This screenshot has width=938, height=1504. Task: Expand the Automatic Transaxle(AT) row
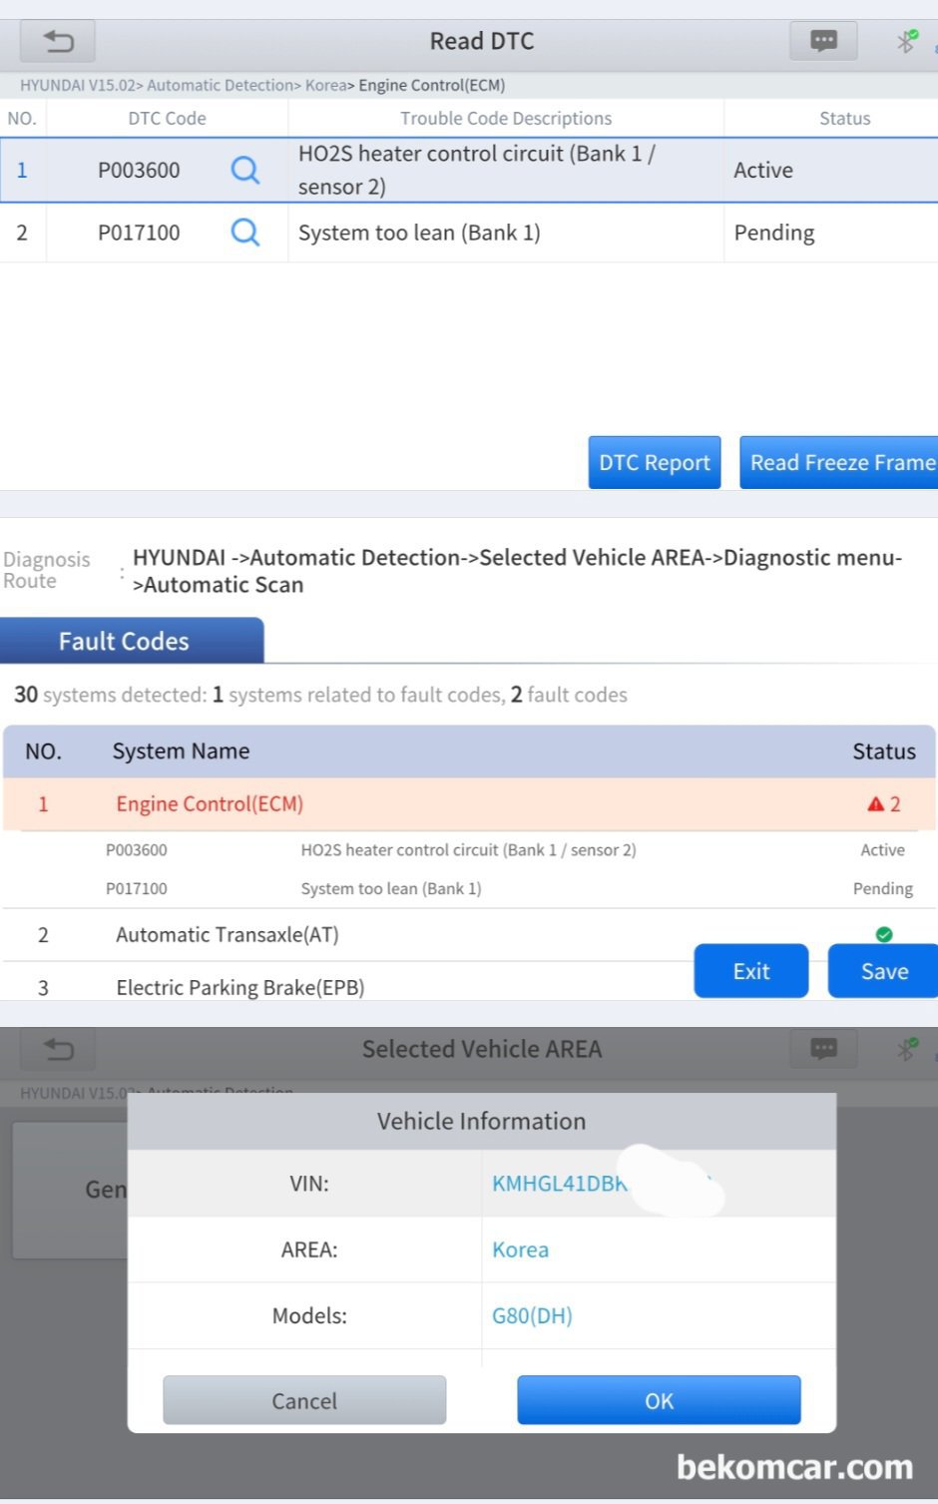click(228, 935)
